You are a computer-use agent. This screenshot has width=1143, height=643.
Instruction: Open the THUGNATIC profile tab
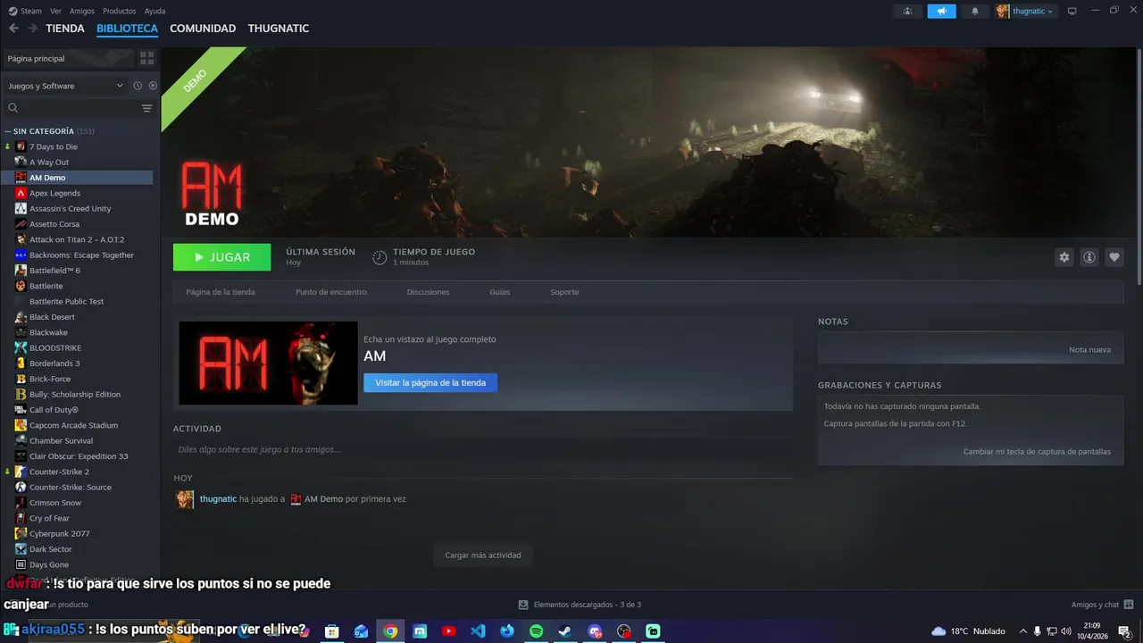tap(279, 29)
